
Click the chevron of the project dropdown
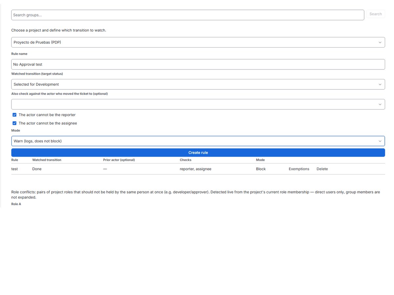pos(380,42)
